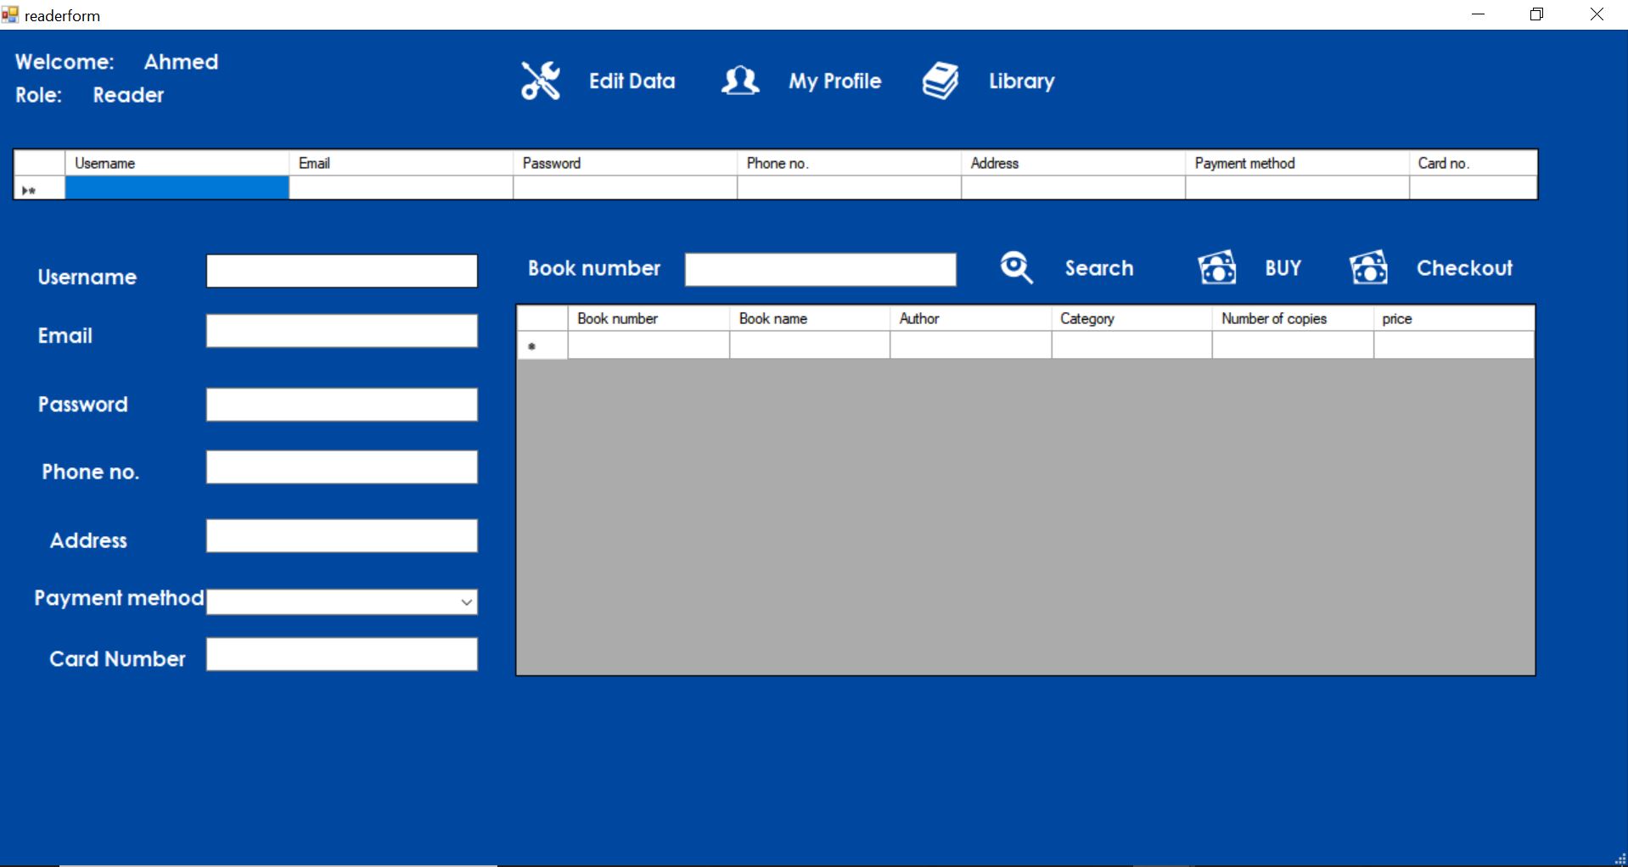This screenshot has height=867, width=1628.
Task: Click the My Profile people icon
Action: [740, 81]
